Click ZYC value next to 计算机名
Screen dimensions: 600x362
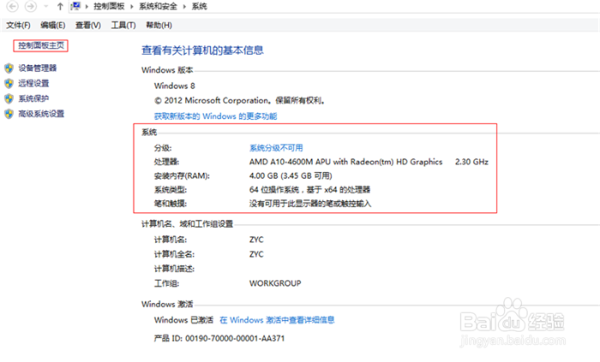tap(256, 240)
